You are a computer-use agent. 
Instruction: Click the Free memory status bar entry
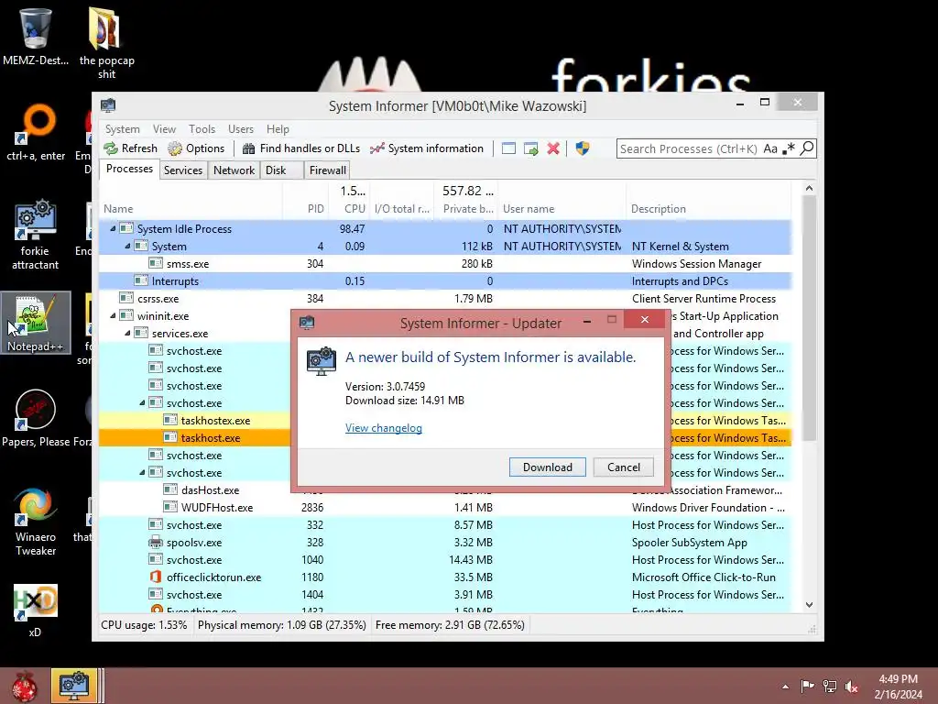[450, 625]
